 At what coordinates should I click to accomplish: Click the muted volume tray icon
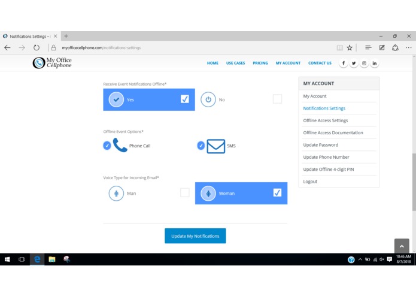click(382, 259)
